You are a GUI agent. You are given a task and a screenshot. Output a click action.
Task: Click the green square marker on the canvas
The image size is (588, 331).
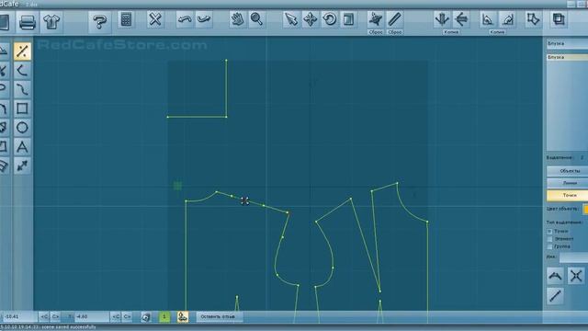[177, 186]
